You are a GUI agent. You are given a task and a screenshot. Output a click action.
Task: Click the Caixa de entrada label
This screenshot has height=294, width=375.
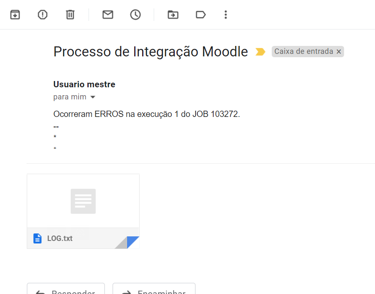point(304,51)
